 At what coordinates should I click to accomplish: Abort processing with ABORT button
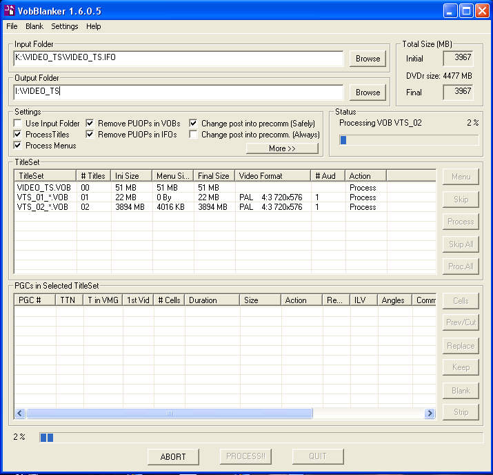173,457
